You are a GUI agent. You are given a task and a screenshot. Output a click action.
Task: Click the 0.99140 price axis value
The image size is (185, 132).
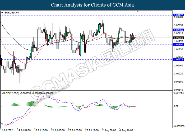coord(178,90)
